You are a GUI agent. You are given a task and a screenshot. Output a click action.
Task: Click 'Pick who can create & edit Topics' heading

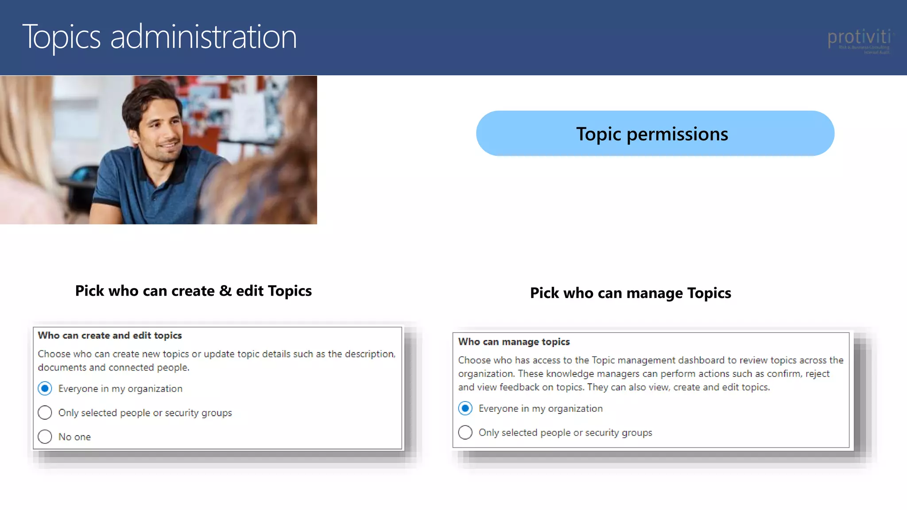click(x=194, y=291)
